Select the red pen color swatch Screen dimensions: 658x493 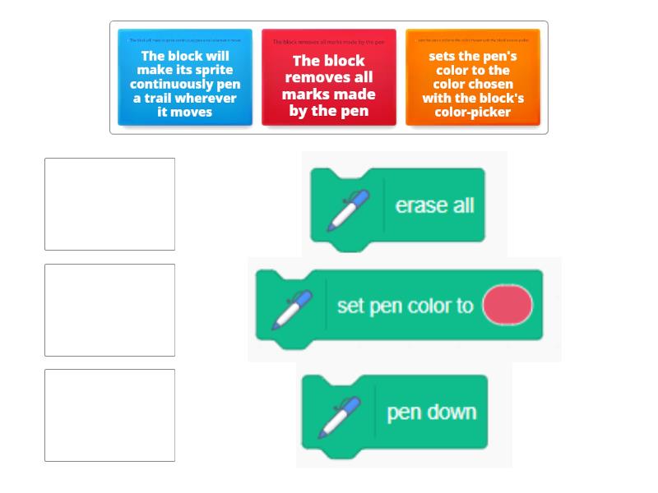507,305
